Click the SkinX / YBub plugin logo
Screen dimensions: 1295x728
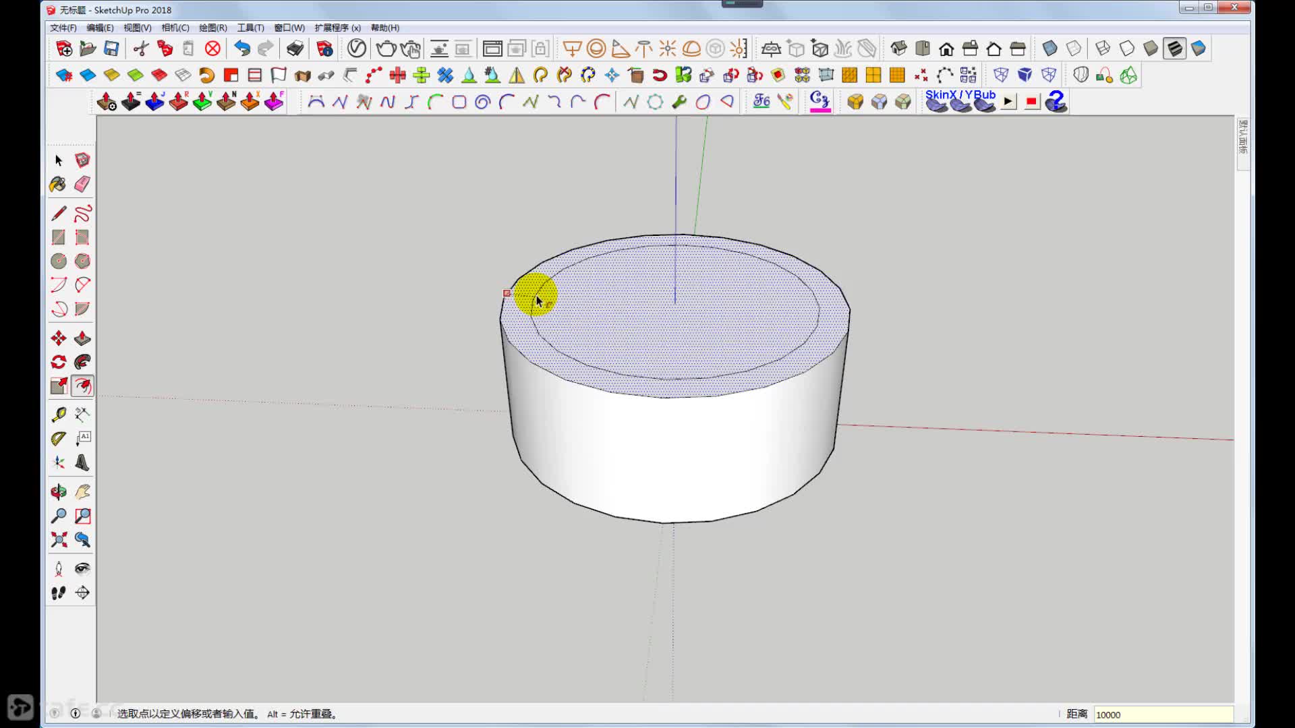[x=960, y=101]
